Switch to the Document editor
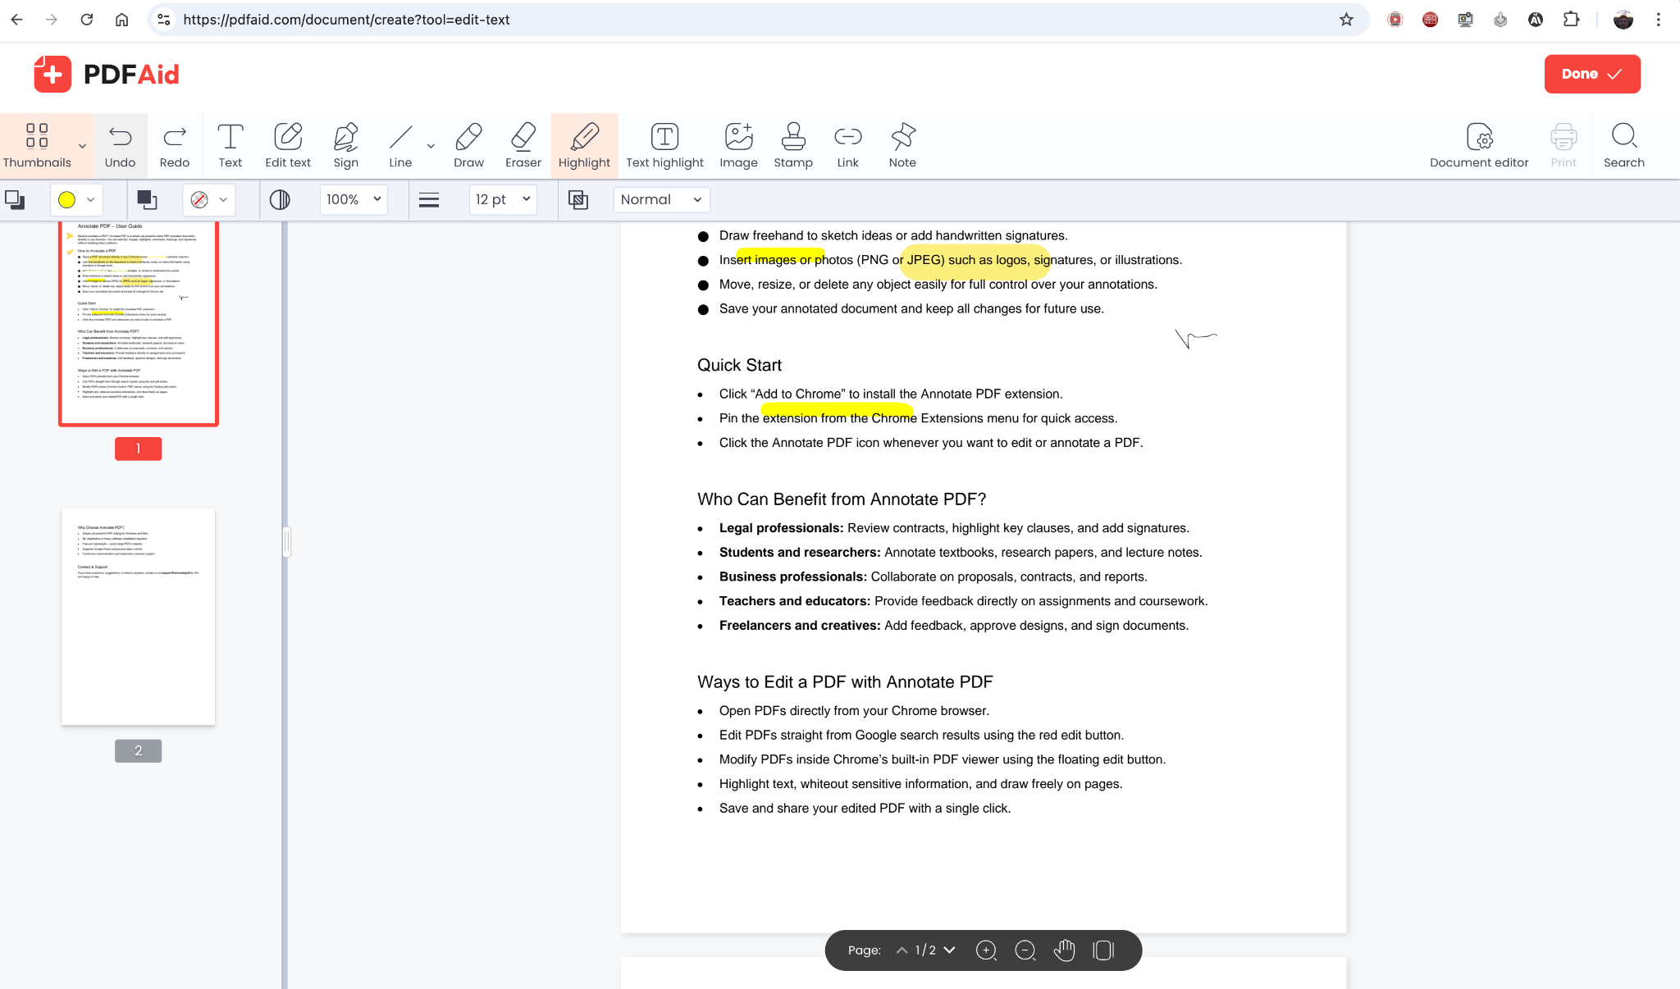 pos(1478,145)
